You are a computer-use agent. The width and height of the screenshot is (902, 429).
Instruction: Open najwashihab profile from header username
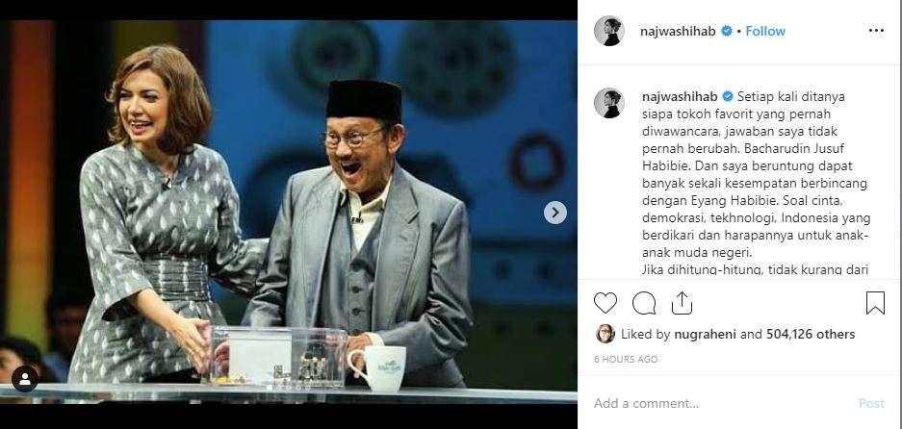678,31
